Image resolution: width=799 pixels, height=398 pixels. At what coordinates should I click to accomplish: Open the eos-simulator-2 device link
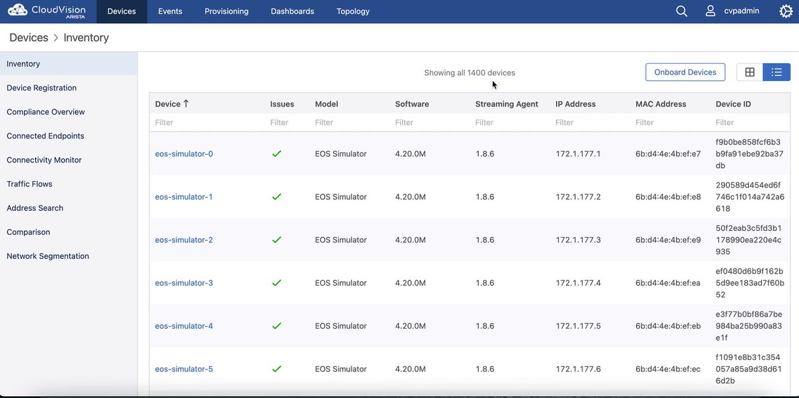pyautogui.click(x=184, y=240)
